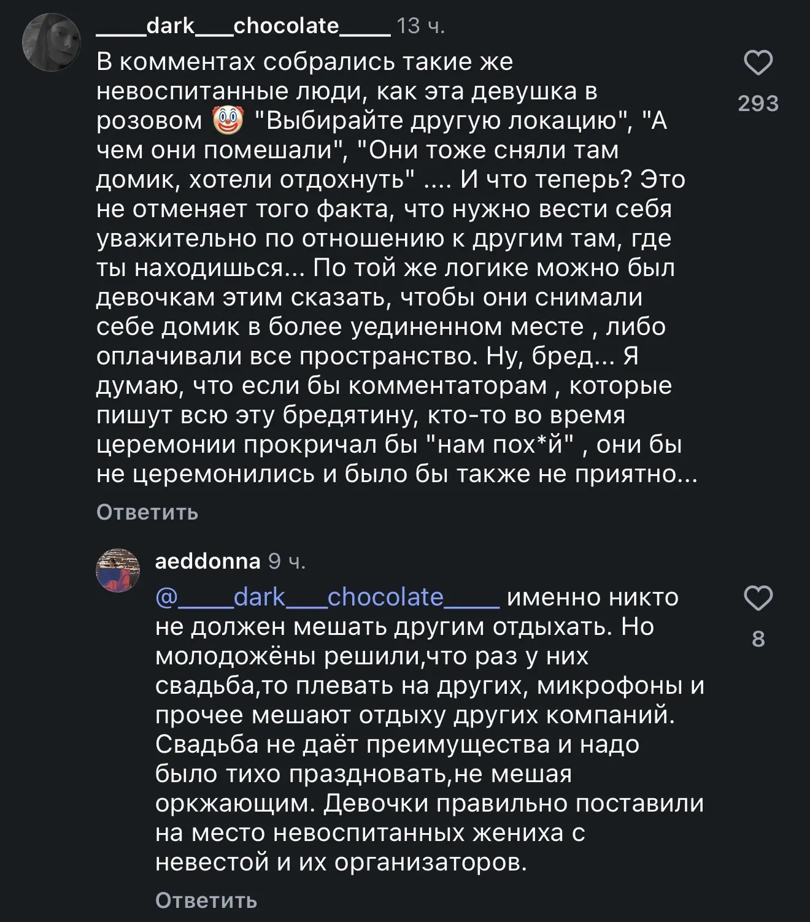Tap the clown emoji in the comment
The image size is (810, 922).
228,120
